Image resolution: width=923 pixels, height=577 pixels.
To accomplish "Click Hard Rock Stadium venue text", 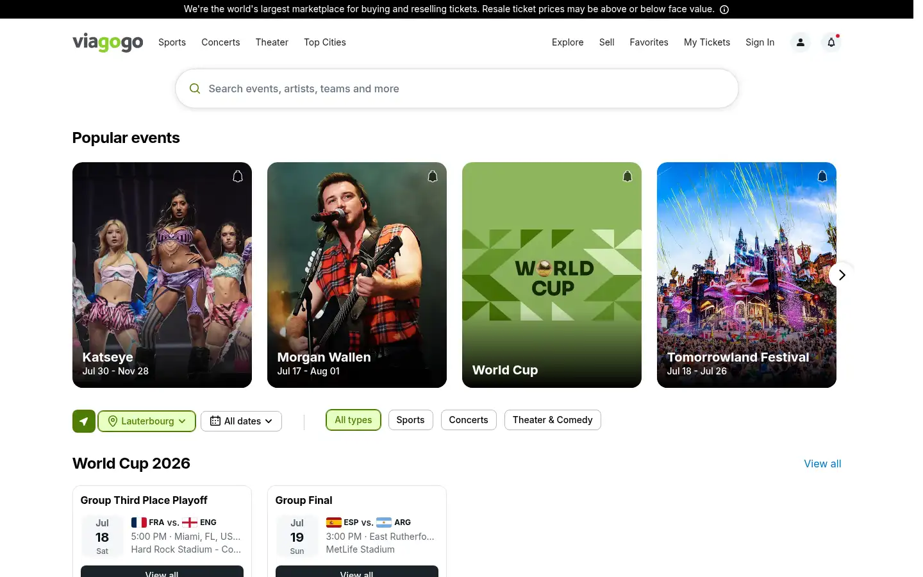I will (x=186, y=549).
